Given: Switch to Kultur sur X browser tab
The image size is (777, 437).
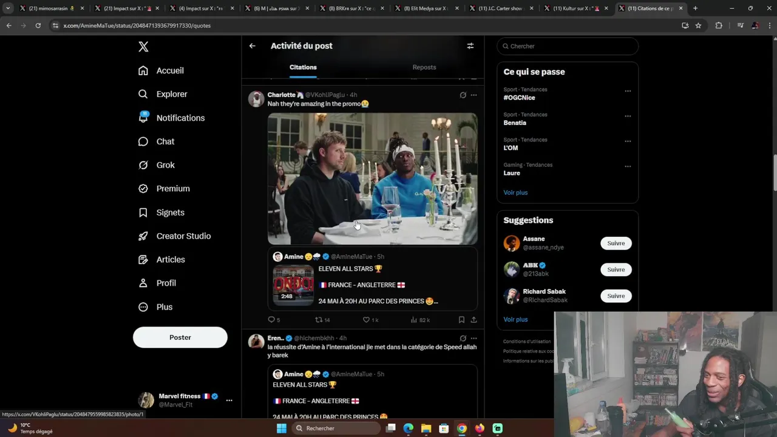Looking at the screenshot, I should point(575,8).
